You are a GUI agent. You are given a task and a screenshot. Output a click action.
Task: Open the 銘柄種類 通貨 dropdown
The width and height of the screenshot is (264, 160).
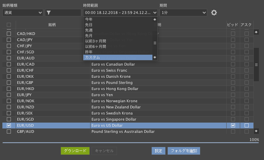22,13
